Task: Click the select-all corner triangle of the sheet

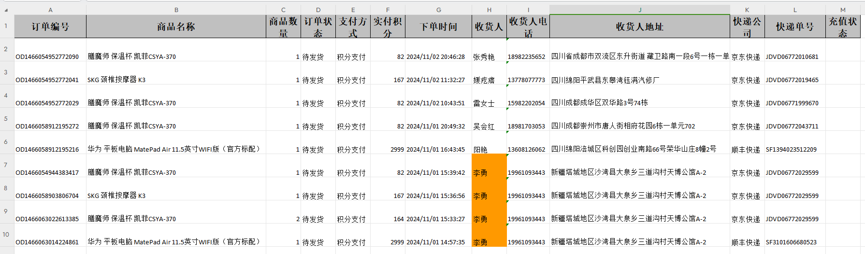Action: click(x=6, y=10)
